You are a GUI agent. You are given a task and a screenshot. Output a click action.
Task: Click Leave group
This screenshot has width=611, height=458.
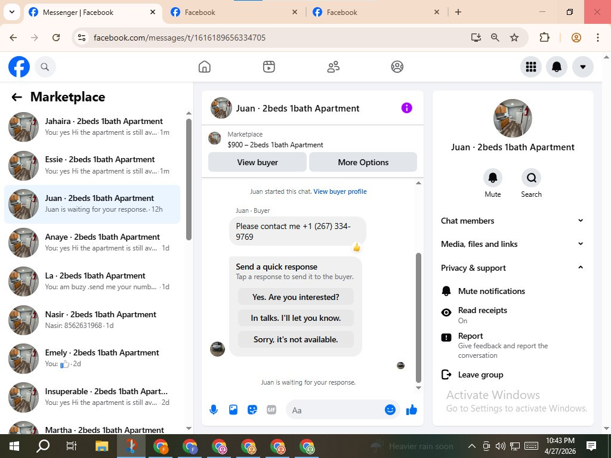[x=513, y=375]
